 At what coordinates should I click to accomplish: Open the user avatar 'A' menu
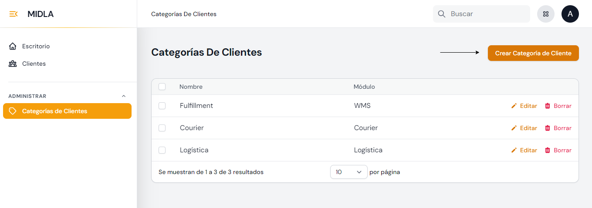(570, 14)
